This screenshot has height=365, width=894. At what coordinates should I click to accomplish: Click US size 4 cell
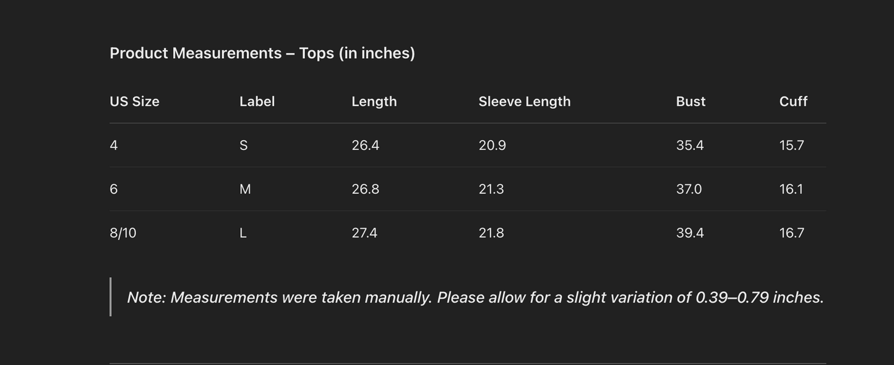(x=114, y=145)
